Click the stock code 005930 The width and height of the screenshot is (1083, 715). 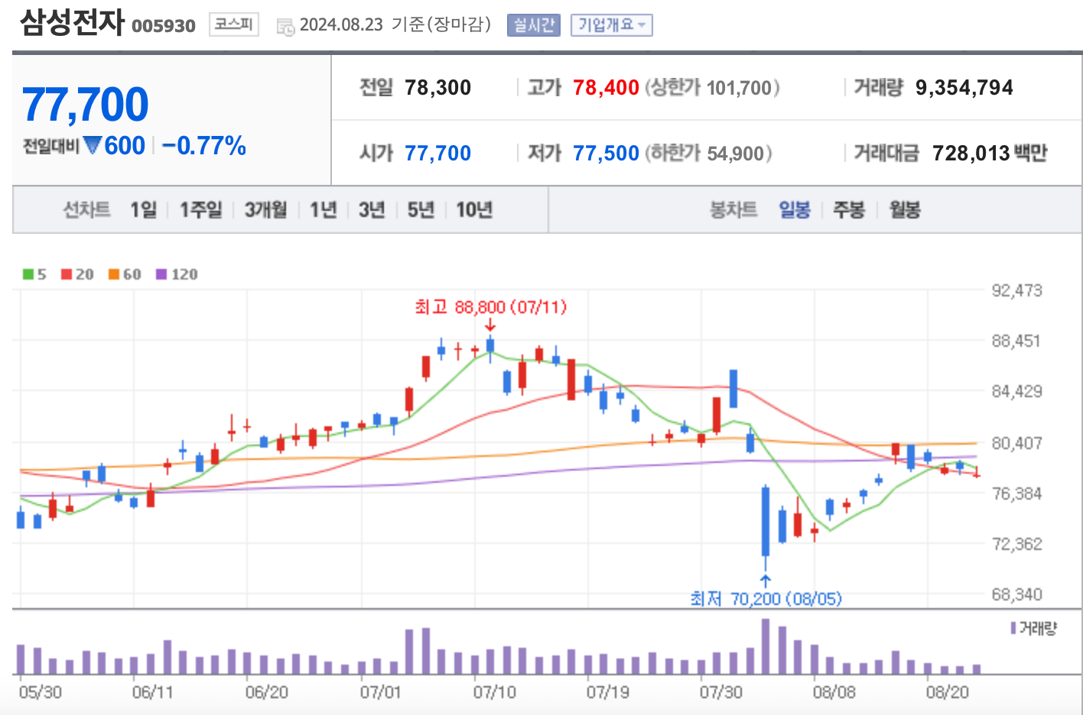164,26
